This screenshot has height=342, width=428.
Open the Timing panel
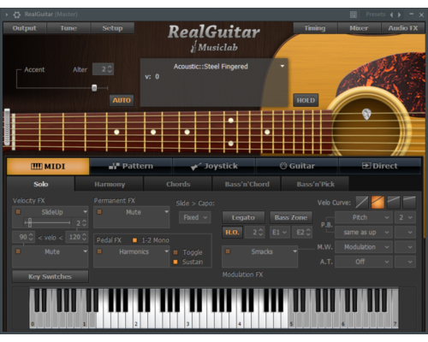(x=315, y=28)
